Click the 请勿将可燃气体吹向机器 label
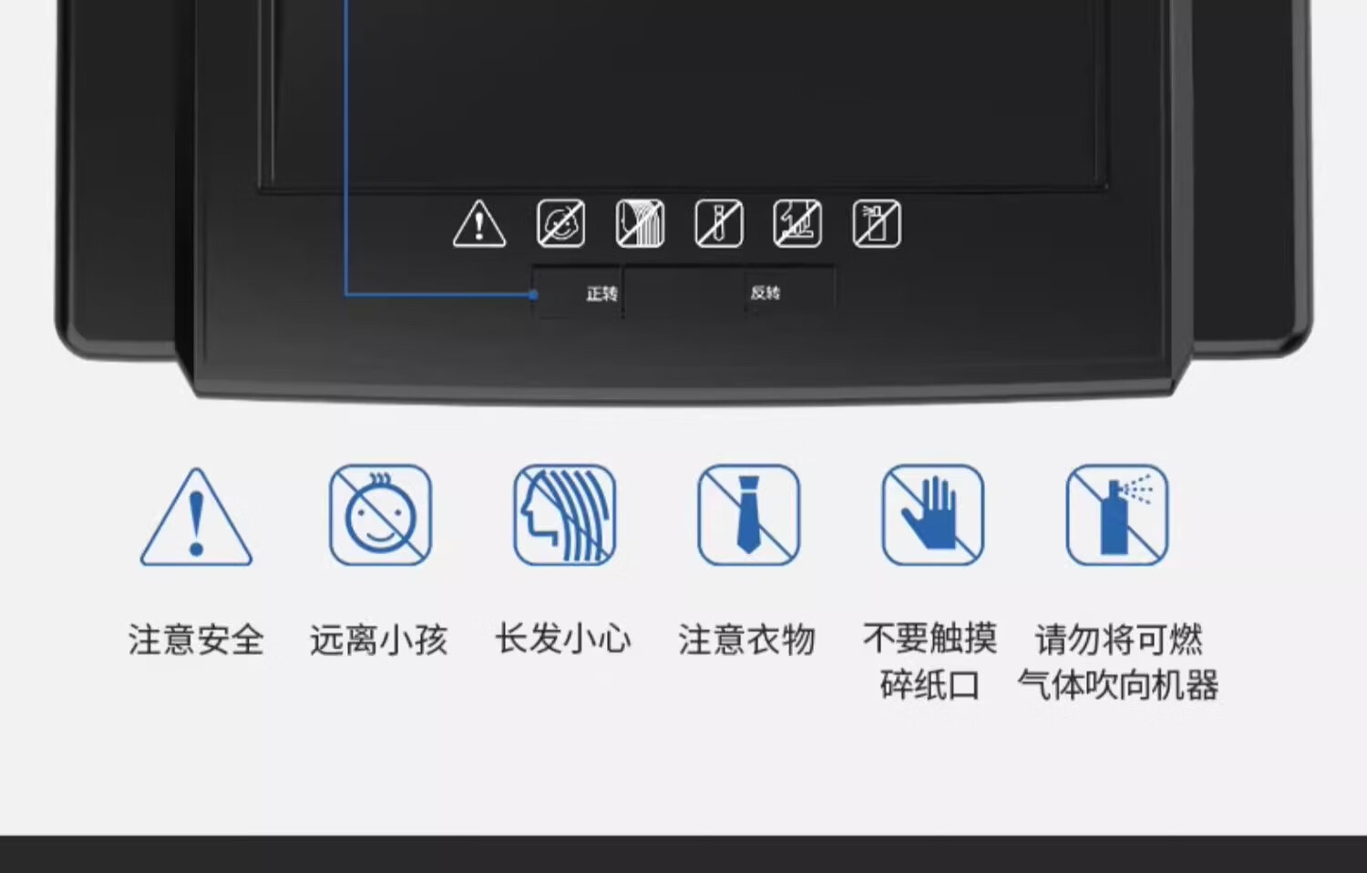 point(1118,662)
